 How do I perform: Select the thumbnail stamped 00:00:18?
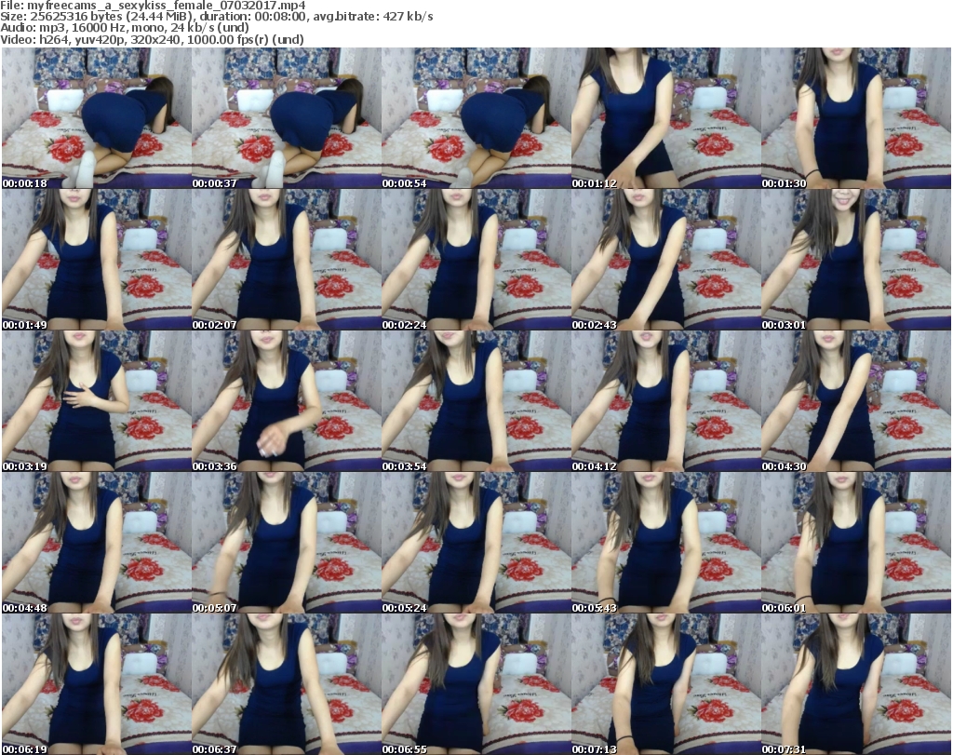(97, 118)
